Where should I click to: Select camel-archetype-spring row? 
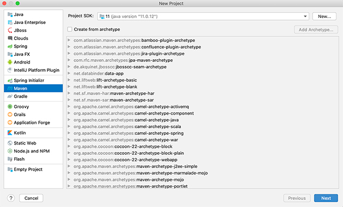point(203,133)
